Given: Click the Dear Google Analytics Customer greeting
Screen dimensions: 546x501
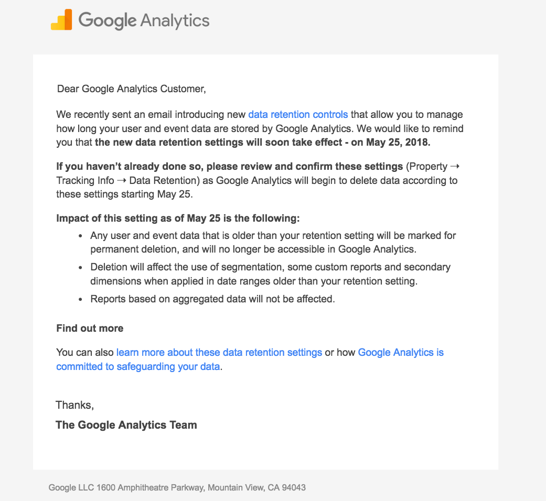Looking at the screenshot, I should coord(131,89).
